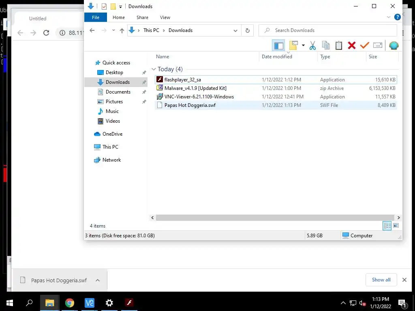
Task: Open Pictures in the navigation pane
Action: 114,102
